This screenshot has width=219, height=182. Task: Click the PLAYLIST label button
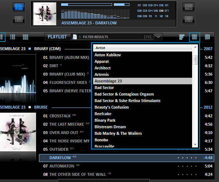57,37
